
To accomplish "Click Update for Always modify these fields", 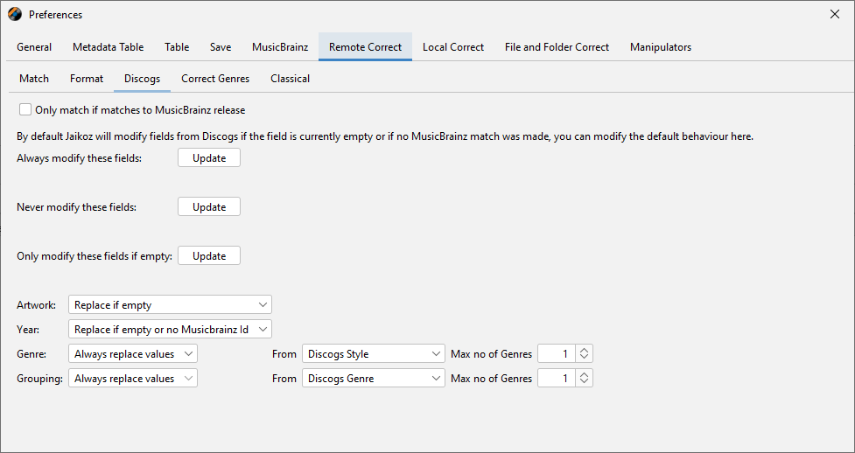I will [x=209, y=158].
